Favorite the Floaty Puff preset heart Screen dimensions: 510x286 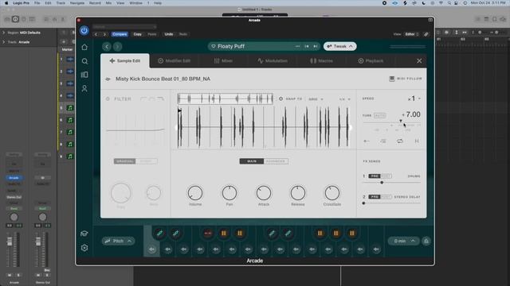[214, 46]
